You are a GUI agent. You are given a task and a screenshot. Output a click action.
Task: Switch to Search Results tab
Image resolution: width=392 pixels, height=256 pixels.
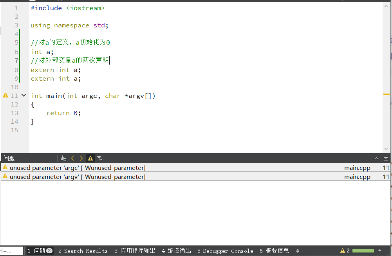[x=83, y=251]
